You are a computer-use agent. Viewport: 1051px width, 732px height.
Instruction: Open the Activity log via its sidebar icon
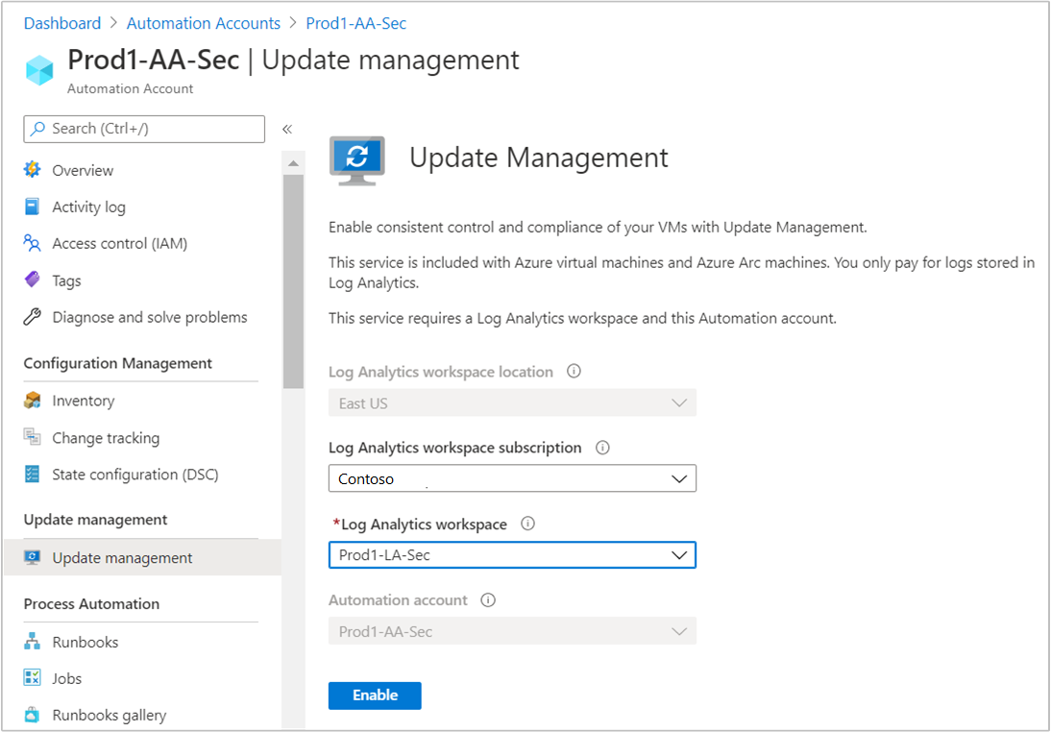(32, 207)
